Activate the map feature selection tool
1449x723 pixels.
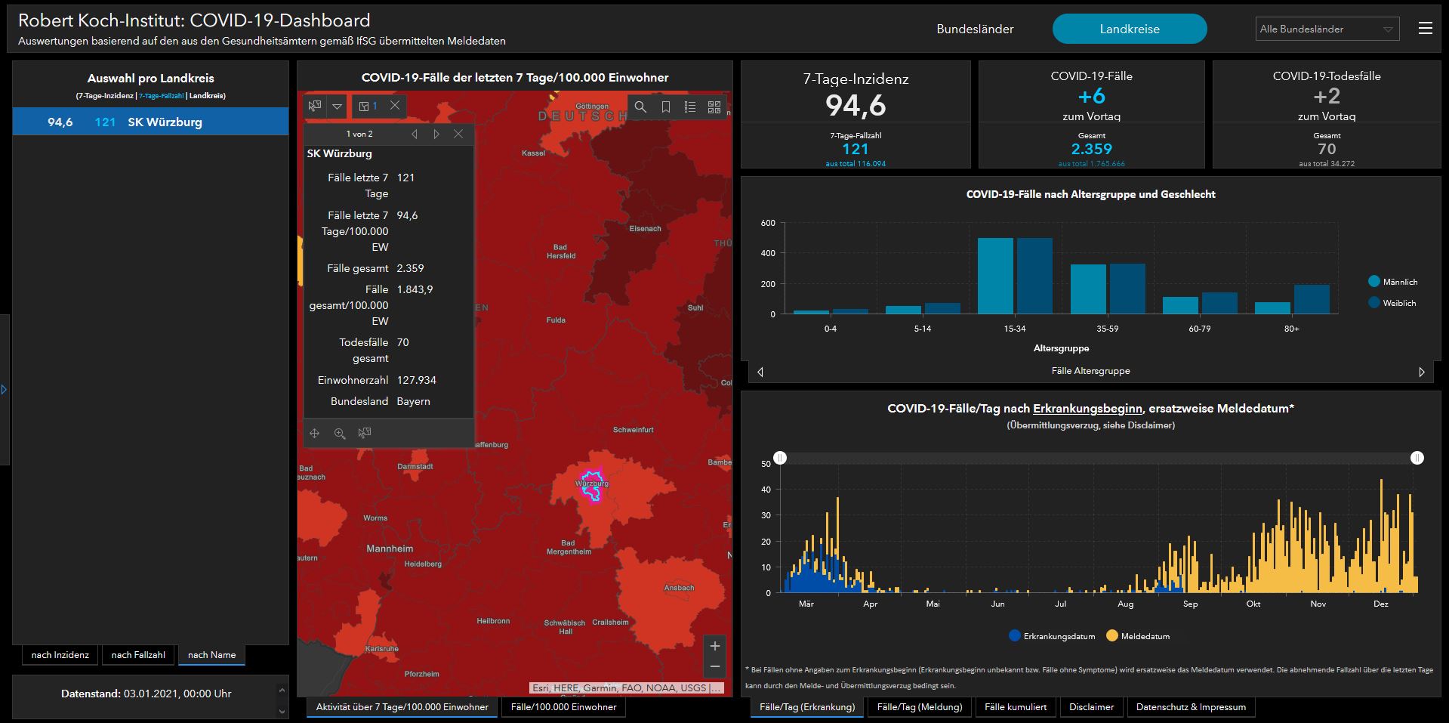(315, 107)
